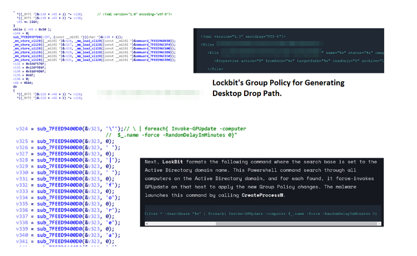This screenshot has width=417, height=256.
Task: Click the comment '$_.name -force -RandomDelayInMinutes 0}"'
Action: tap(177, 135)
